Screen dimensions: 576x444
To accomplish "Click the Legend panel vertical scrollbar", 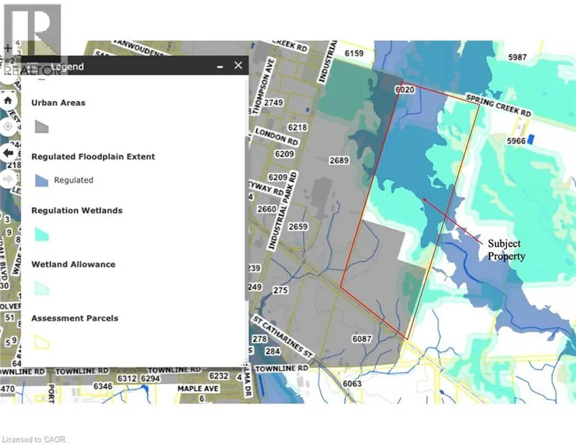I will (245, 209).
